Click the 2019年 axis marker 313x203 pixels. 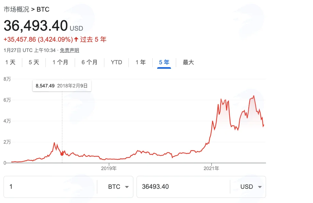click(109, 168)
